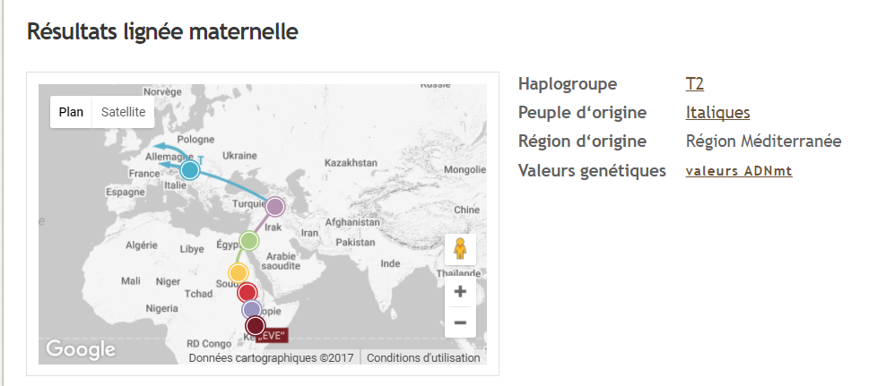Zoom in with the plus button
894x386 pixels.
[x=460, y=291]
